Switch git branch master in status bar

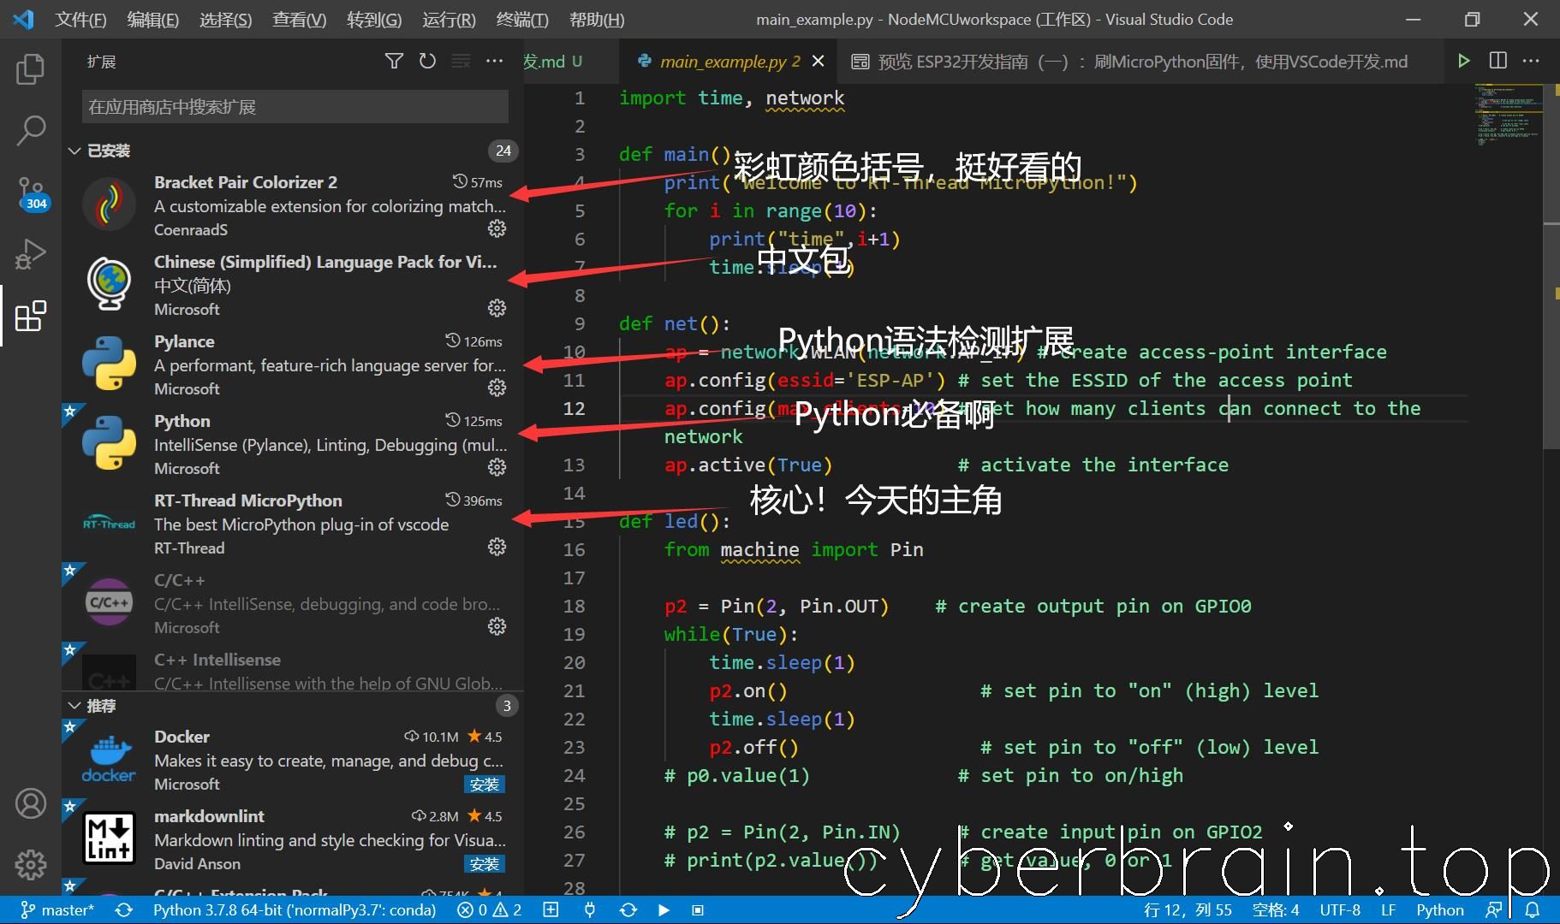tap(57, 909)
